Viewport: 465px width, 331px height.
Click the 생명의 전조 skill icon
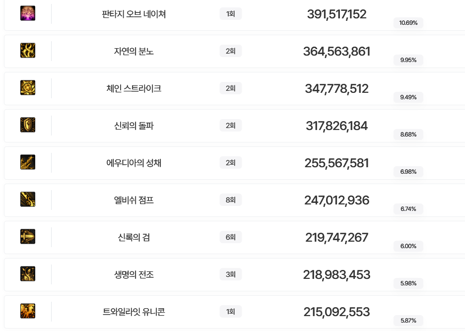[28, 274]
